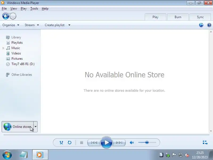
Task: Click the greyed Forward navigation button
Action: pyautogui.click(x=13, y=16)
